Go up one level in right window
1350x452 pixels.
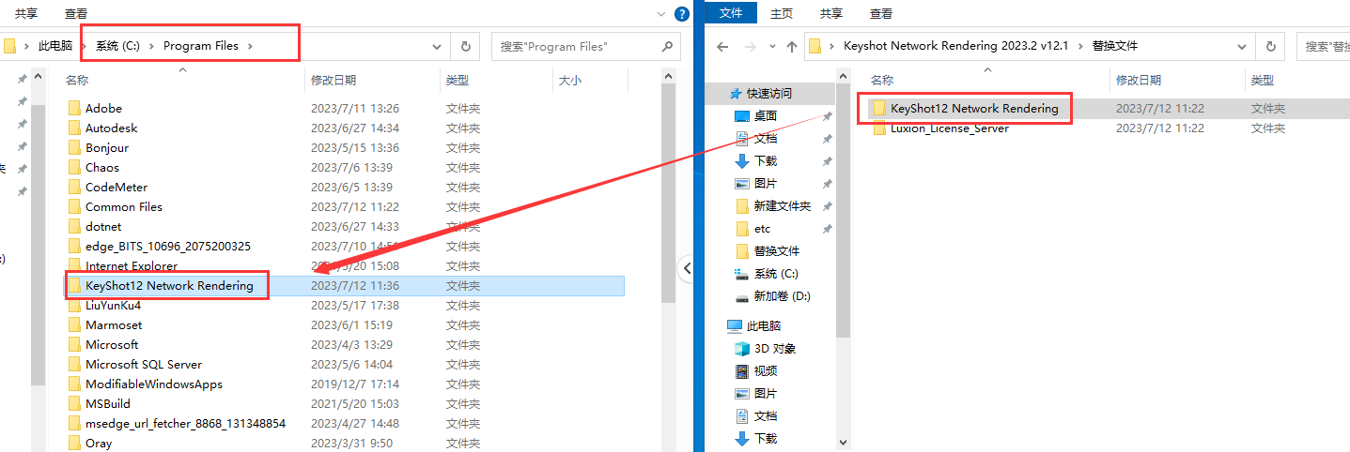point(791,46)
